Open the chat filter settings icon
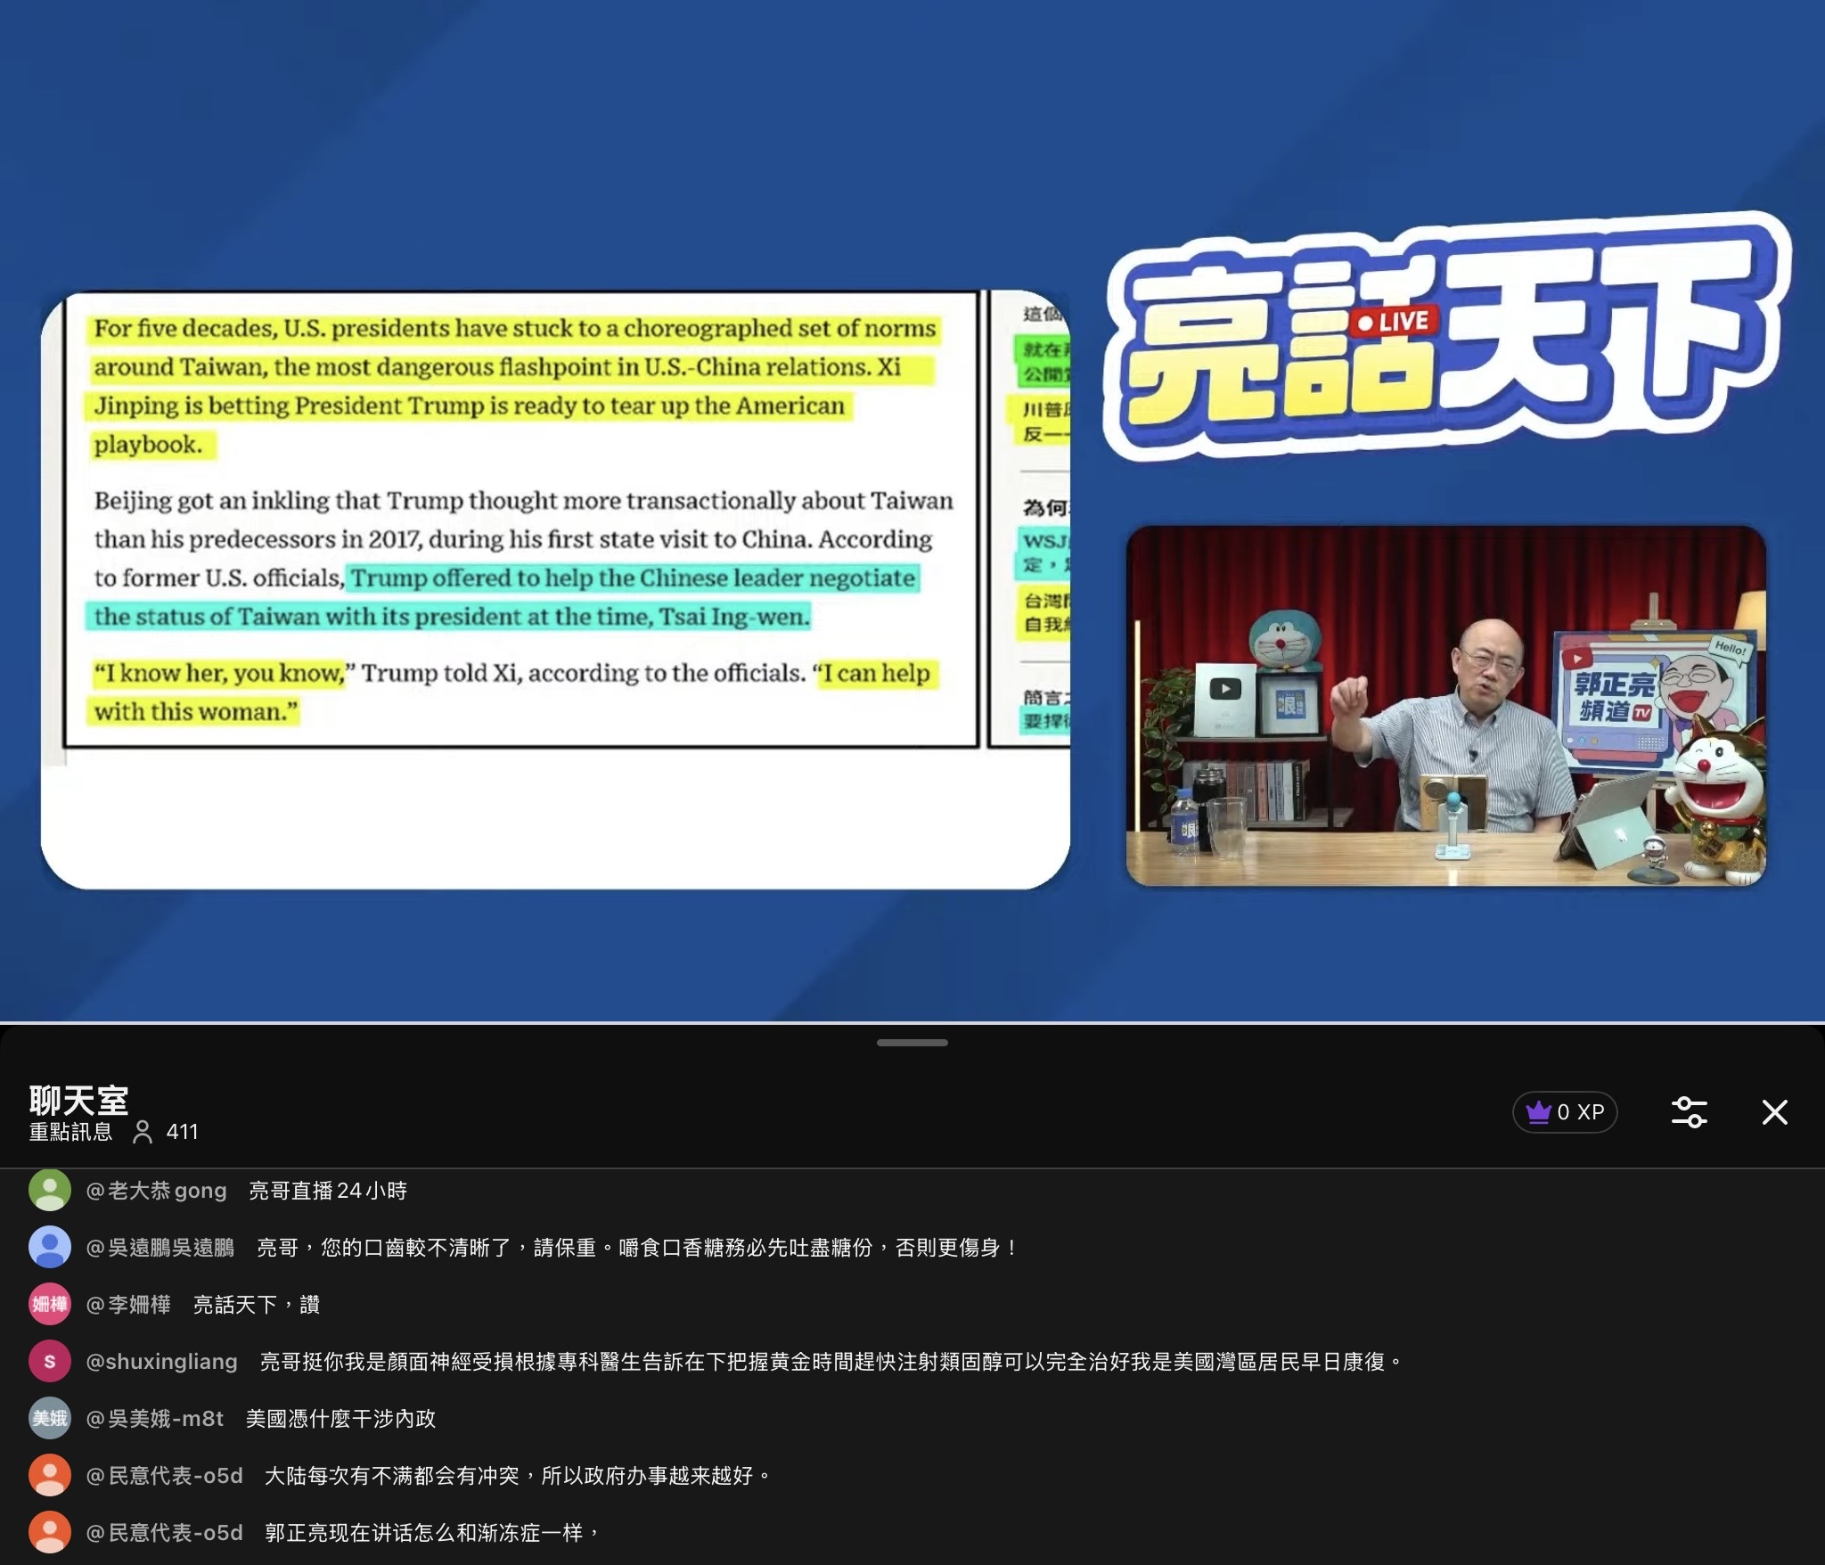1825x1565 pixels. (x=1689, y=1112)
